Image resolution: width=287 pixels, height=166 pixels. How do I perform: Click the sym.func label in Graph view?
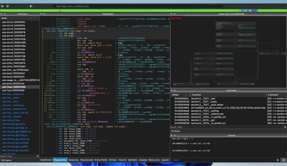tap(177, 18)
